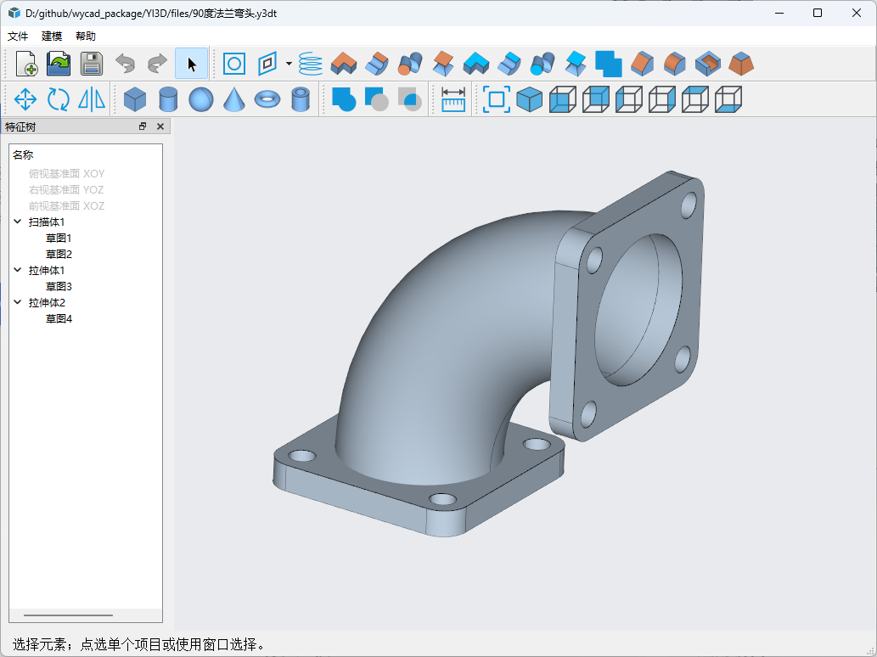Insert a box primitive
Viewport: 877px width, 657px height.
pos(135,99)
